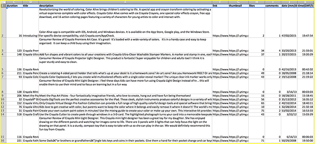Select title cell 'Crayola Mini'
315x144 pixels.
pyautogui.click(x=31, y=86)
